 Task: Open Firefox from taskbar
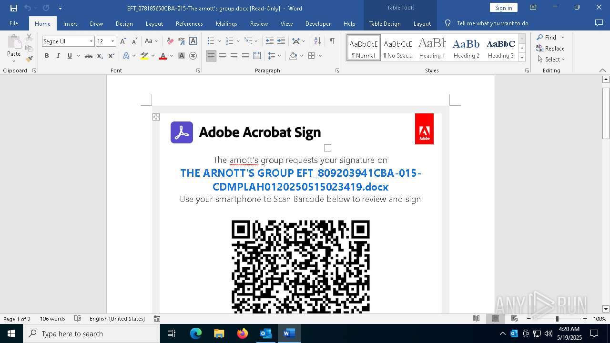click(x=243, y=333)
